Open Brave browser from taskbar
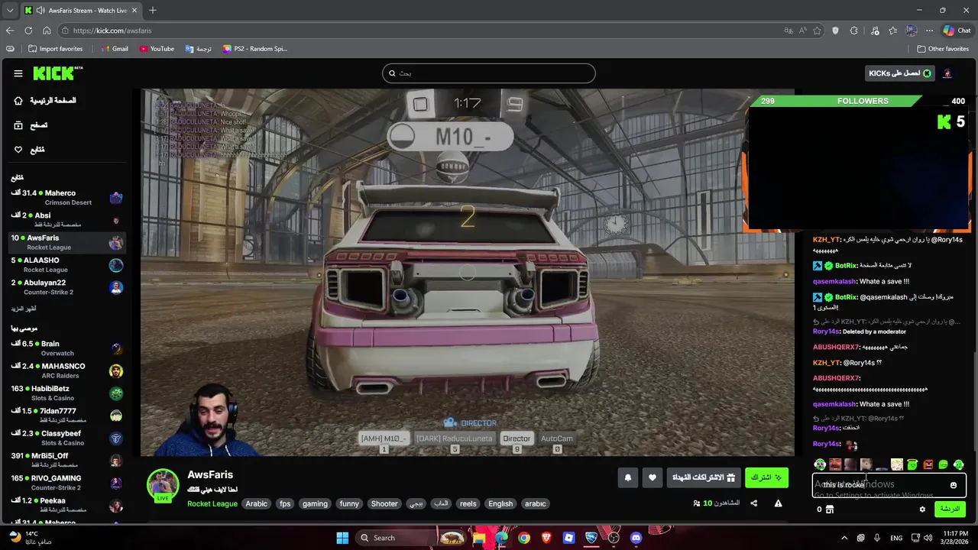The height and width of the screenshot is (550, 978). pyautogui.click(x=546, y=538)
